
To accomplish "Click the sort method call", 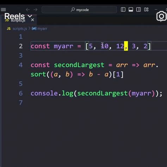I will coord(38,74).
